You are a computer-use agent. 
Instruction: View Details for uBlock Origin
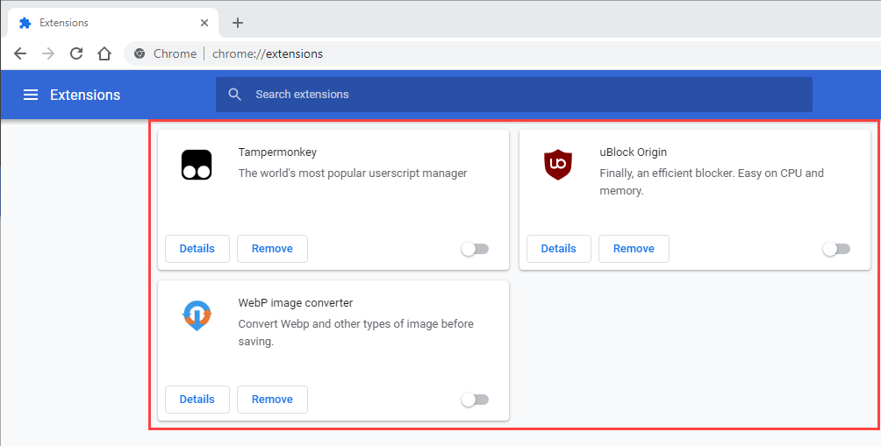(558, 249)
